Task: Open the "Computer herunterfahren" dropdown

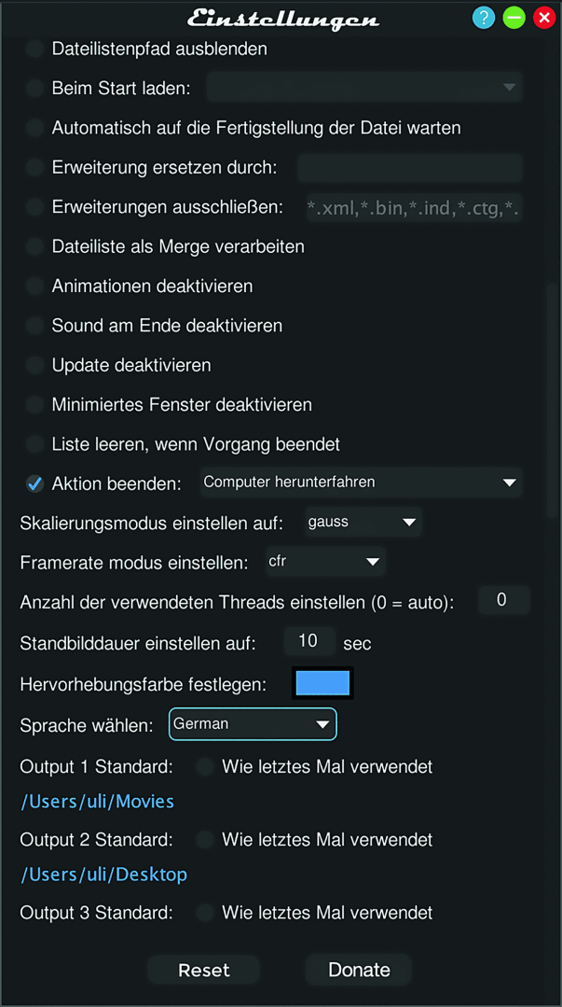Action: 361,483
